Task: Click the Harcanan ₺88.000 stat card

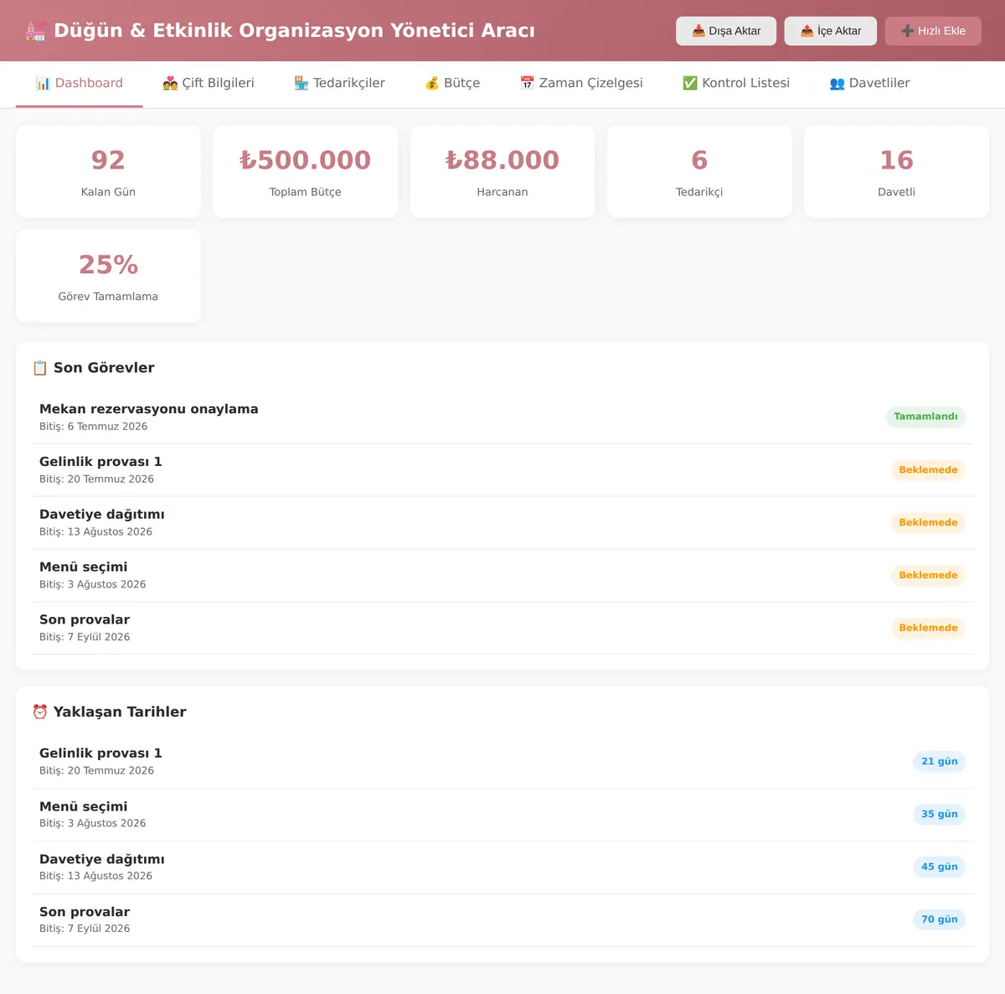Action: coord(502,172)
